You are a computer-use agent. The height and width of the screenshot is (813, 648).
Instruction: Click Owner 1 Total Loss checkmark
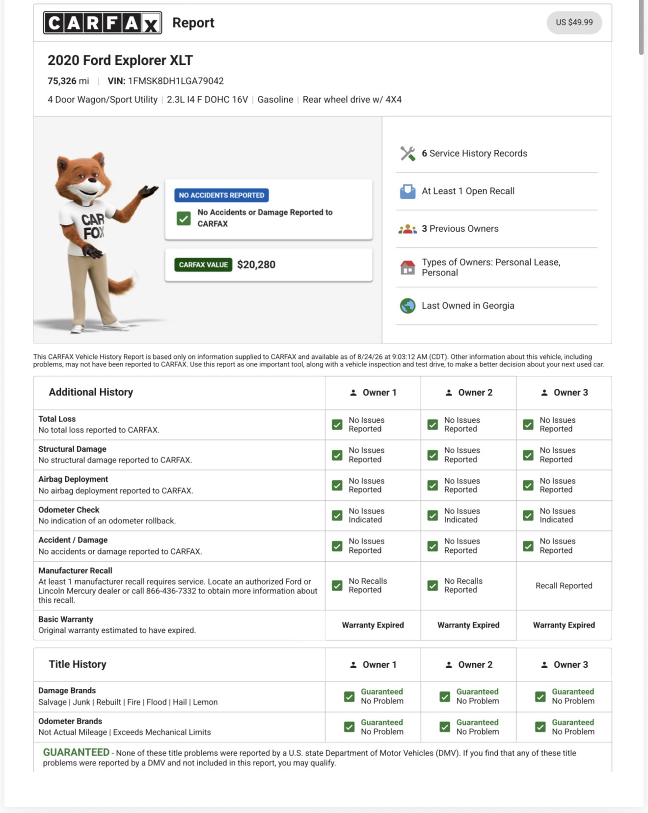point(337,425)
